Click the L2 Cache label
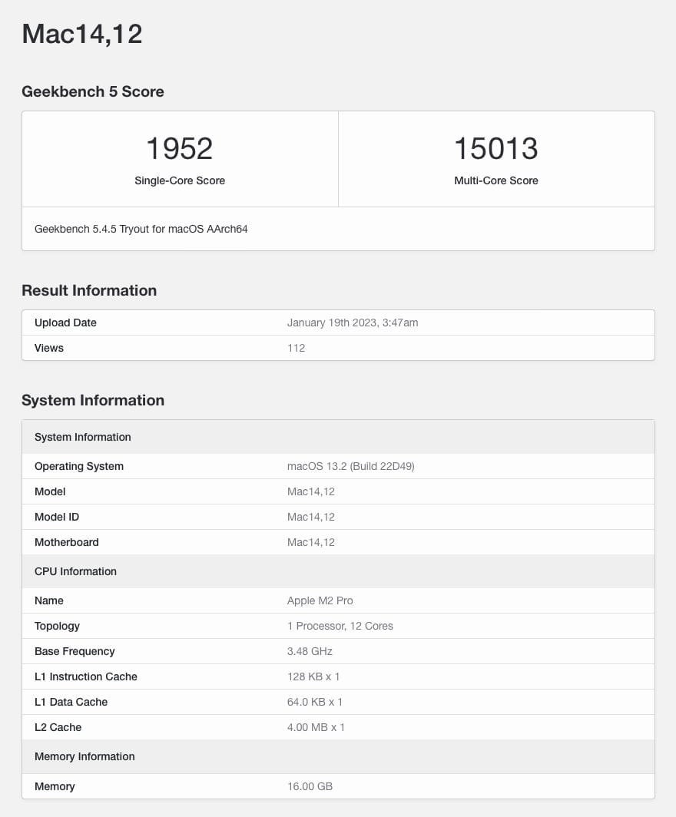Viewport: 676px width, 817px height. tap(58, 727)
